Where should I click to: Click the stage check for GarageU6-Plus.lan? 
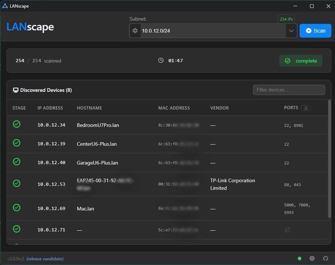click(17, 162)
